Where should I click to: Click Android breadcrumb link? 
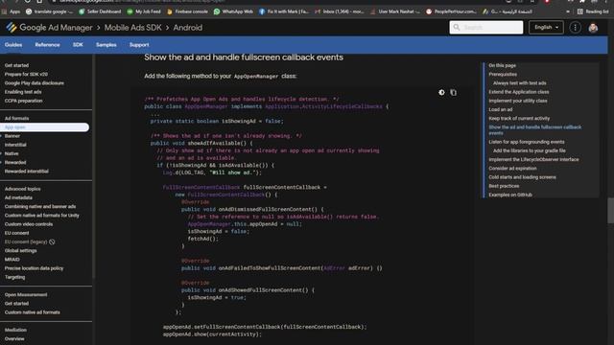click(x=188, y=28)
